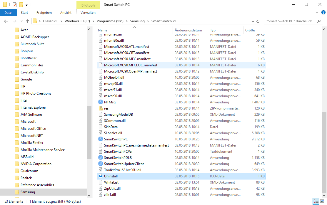
Task: Select SmartSwitchPC.exe.intermediate.manifest file
Action: tap(181, 145)
